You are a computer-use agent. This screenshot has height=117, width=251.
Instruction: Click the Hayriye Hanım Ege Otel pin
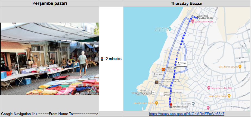(208, 88)
